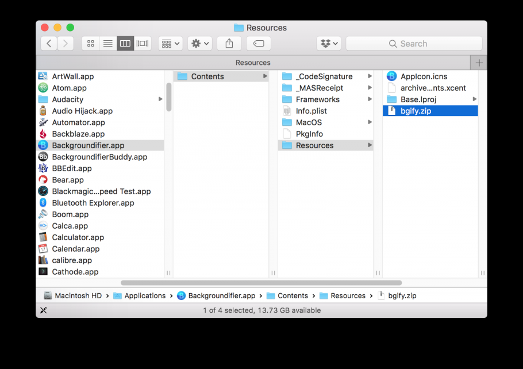The width and height of the screenshot is (523, 369).
Task: Click the MacOS folder name
Action: 309,122
